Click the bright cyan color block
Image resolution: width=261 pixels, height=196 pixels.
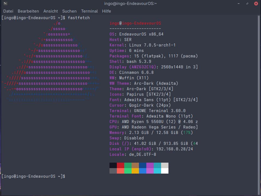(157, 171)
